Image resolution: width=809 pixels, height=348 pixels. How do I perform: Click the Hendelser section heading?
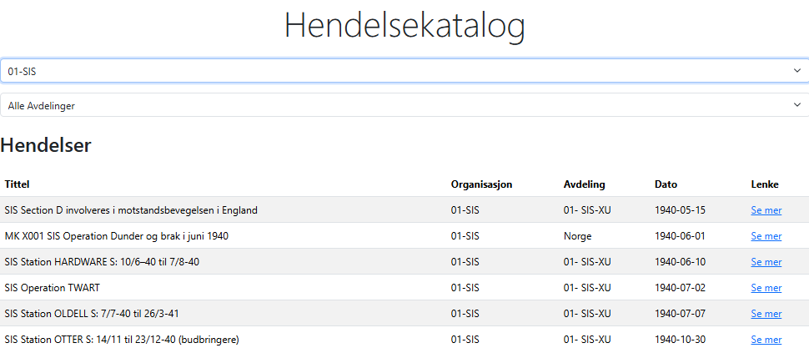46,146
